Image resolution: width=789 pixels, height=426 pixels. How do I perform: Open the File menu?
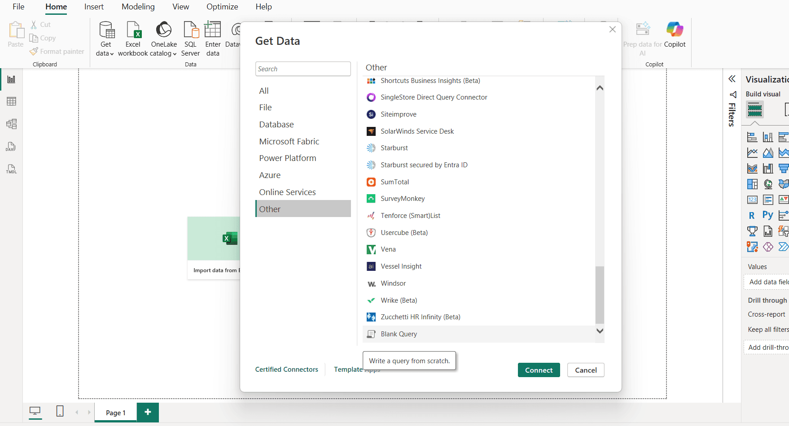[18, 7]
